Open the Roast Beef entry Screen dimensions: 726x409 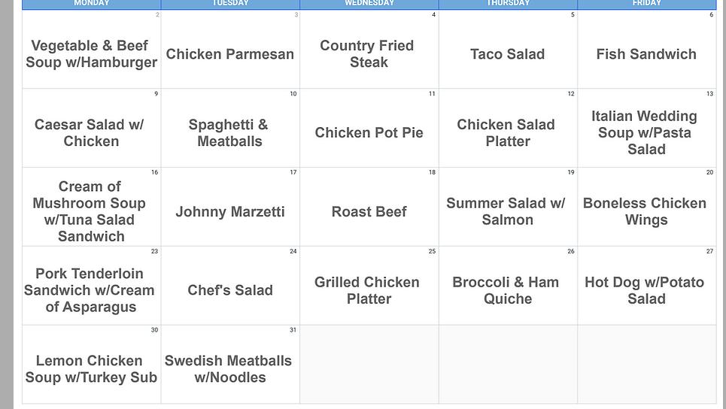pos(369,212)
